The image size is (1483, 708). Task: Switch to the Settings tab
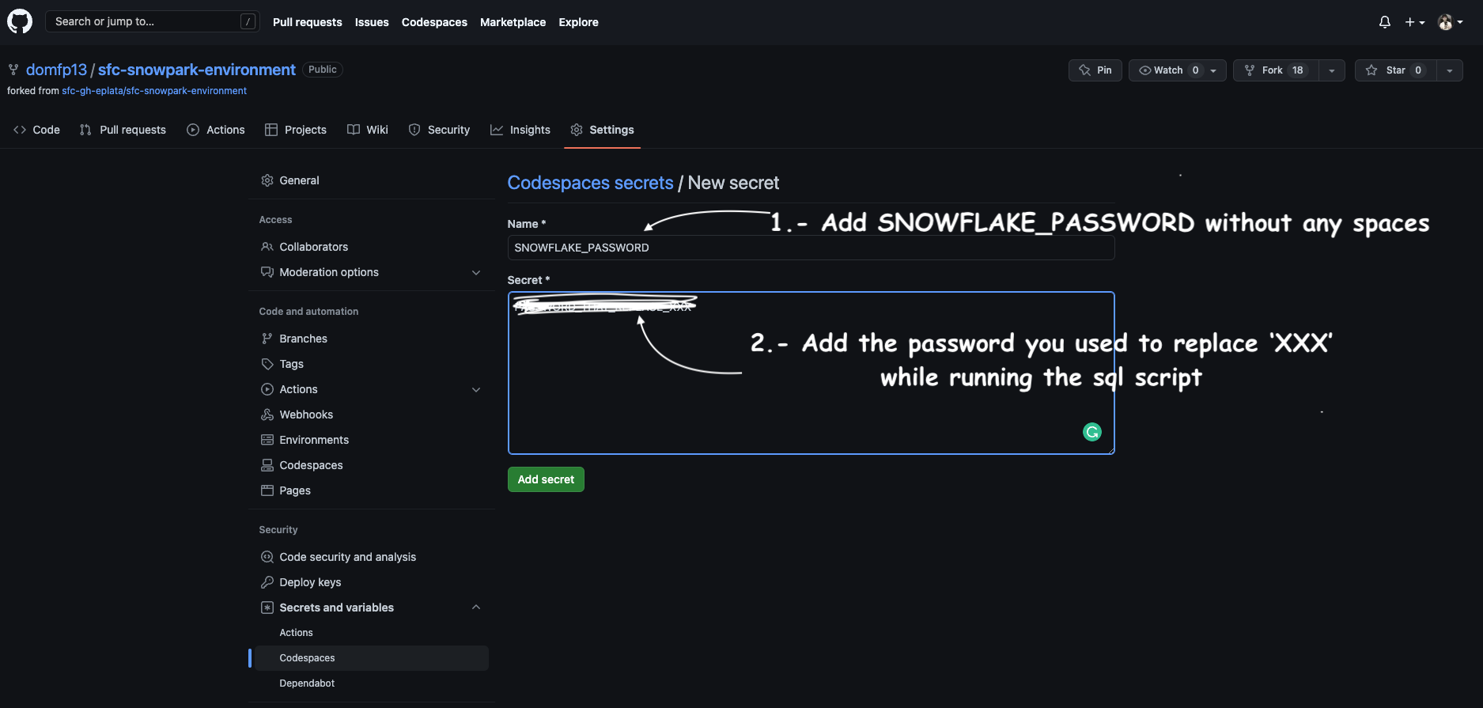coord(603,130)
